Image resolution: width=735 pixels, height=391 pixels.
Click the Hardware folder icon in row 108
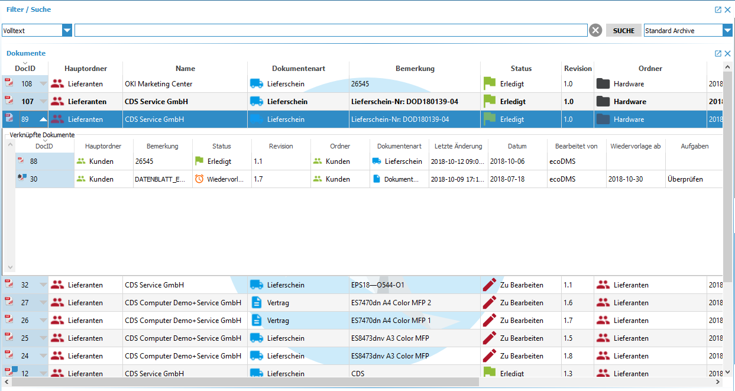(603, 84)
